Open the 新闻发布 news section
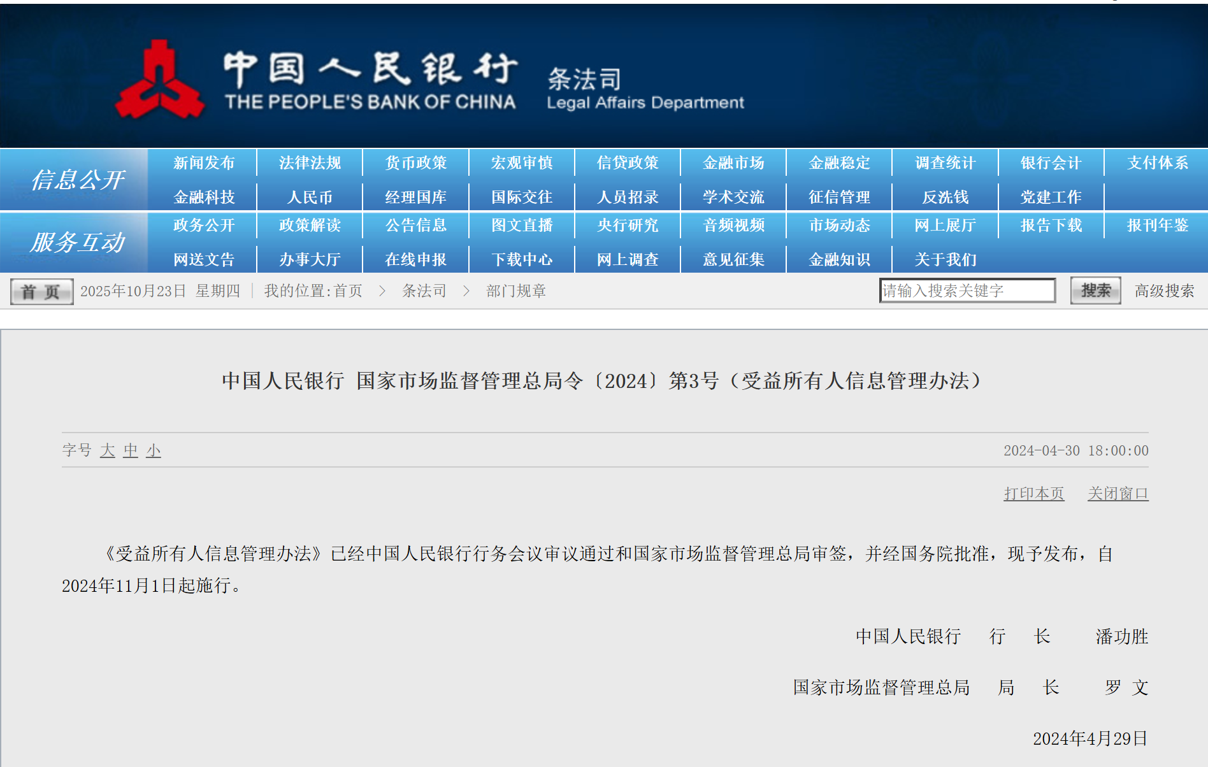Image resolution: width=1208 pixels, height=767 pixels. coord(203,162)
